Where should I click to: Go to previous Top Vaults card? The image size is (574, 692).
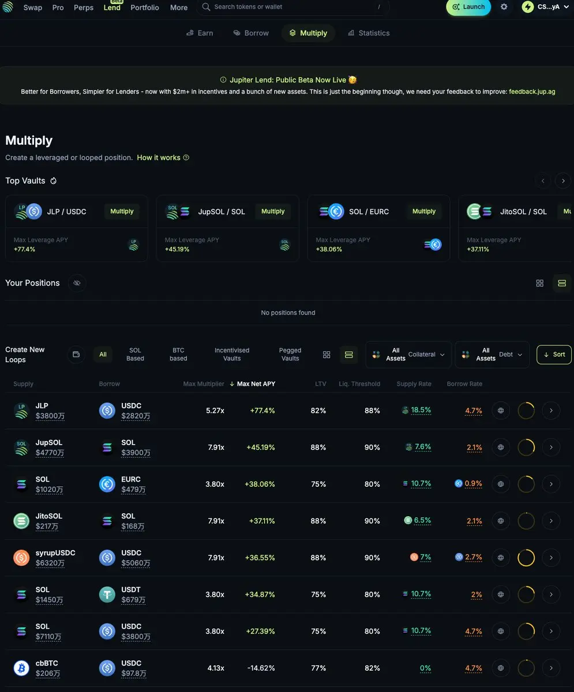tap(543, 180)
